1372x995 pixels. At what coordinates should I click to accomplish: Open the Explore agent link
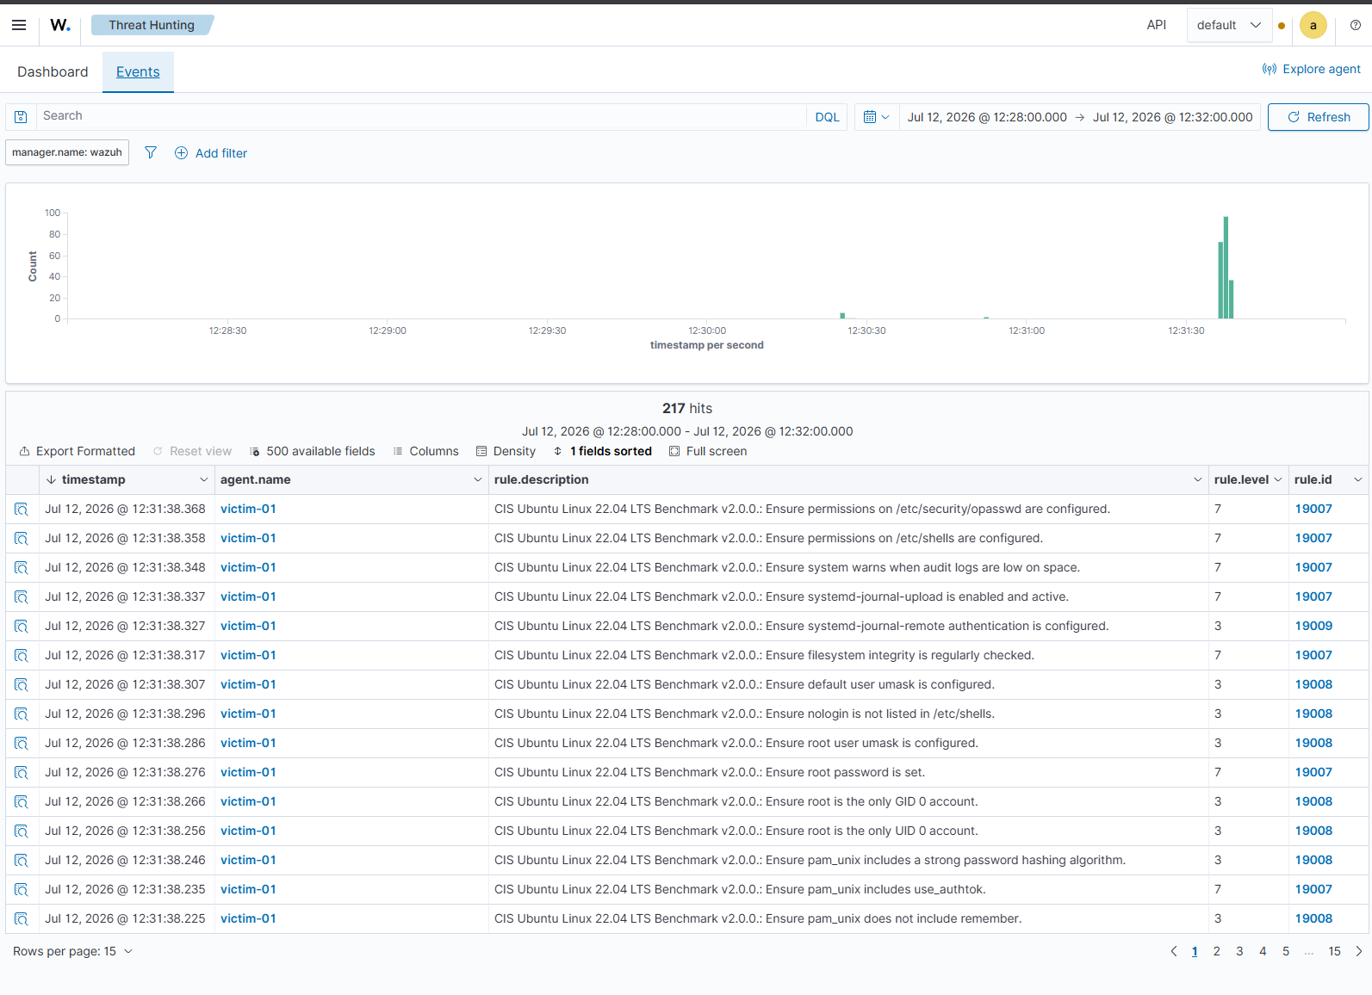point(1311,69)
